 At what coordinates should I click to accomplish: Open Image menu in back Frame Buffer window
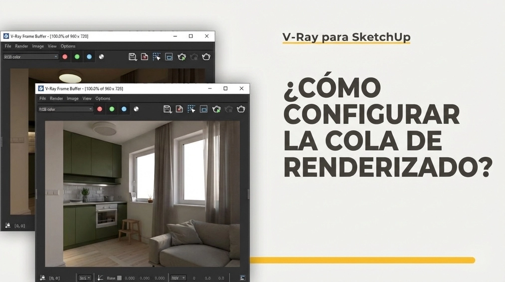pos(38,46)
